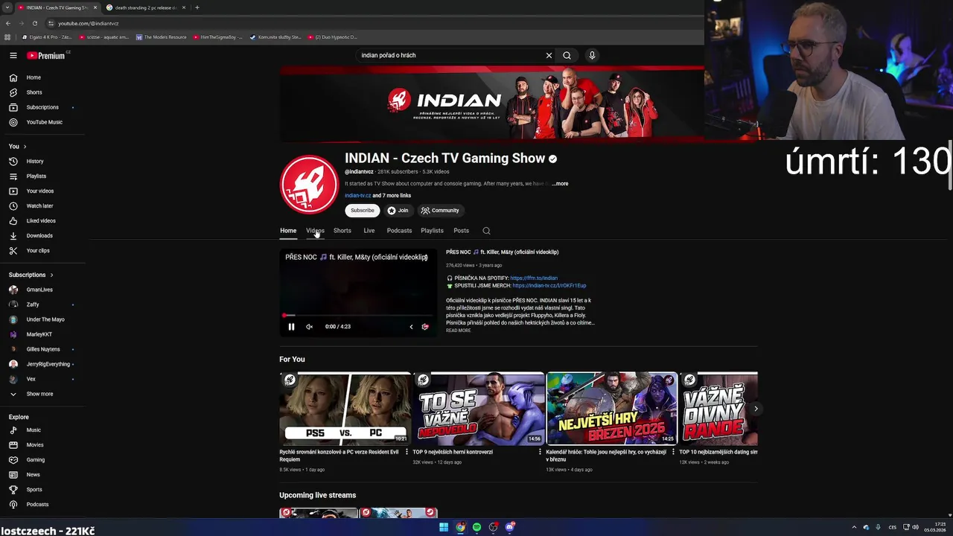This screenshot has width=953, height=536.
Task: Open the indian-tv.cz merch link
Action: [x=549, y=286]
